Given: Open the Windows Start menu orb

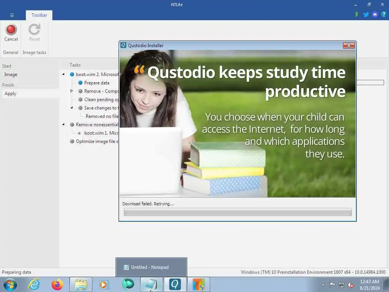Looking at the screenshot, I should pyautogui.click(x=10, y=284).
